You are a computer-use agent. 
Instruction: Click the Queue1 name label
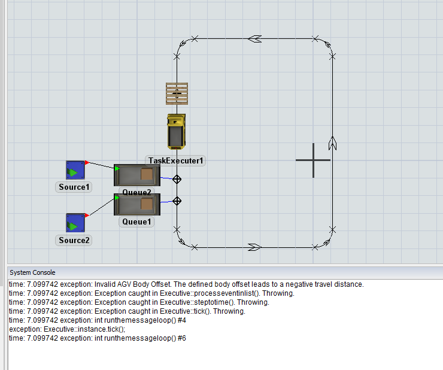tap(137, 222)
